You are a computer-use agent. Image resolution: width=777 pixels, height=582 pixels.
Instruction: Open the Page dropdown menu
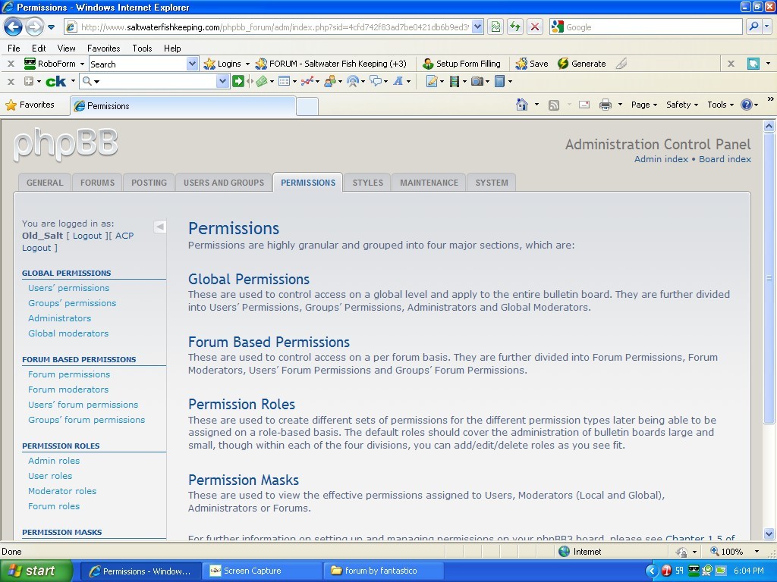pos(642,105)
